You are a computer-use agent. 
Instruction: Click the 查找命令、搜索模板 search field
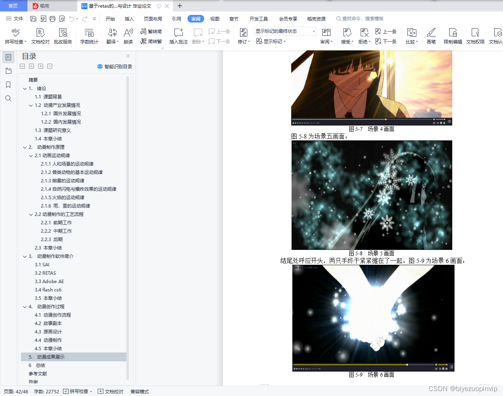click(360, 19)
